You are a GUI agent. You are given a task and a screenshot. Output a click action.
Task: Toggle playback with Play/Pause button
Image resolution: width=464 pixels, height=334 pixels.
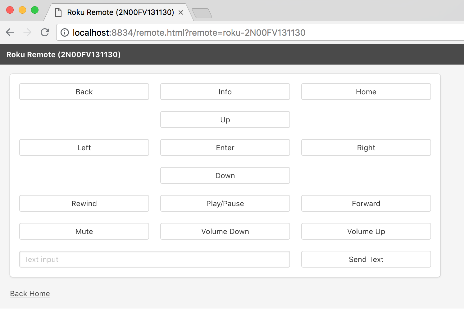(x=225, y=203)
